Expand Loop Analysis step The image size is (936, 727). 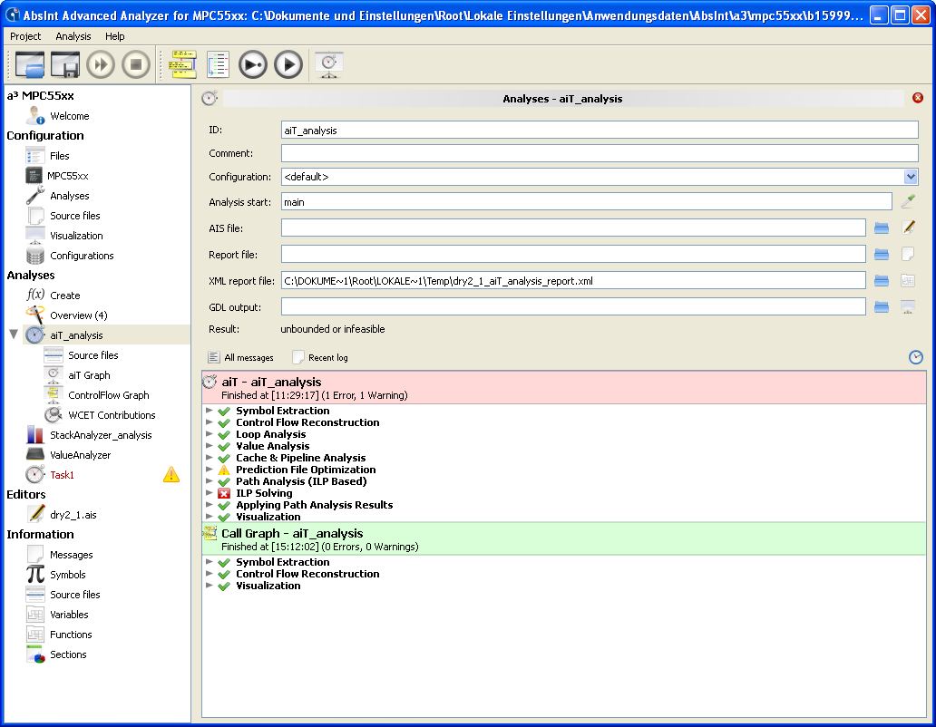click(209, 434)
